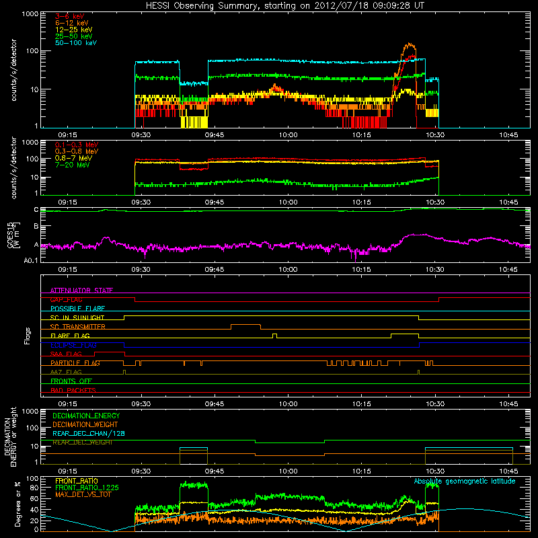
Task: Select the PARTICLE_FLAG label
Action: 75,362
